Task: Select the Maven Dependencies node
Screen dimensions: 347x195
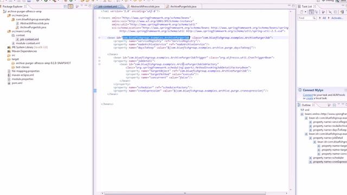Action: [x=24, y=51]
